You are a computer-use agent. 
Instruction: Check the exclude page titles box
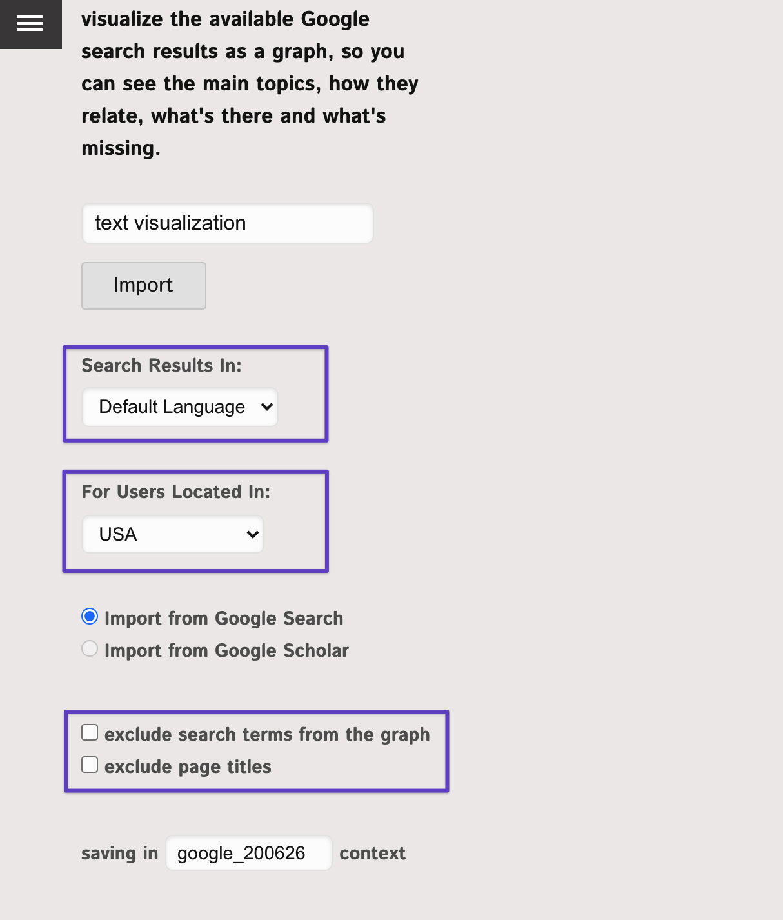coord(89,764)
